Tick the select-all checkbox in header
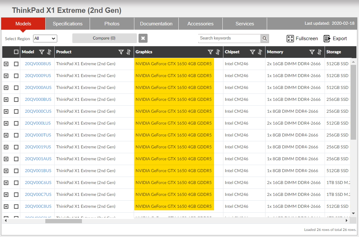359x237 pixels. coord(16,52)
